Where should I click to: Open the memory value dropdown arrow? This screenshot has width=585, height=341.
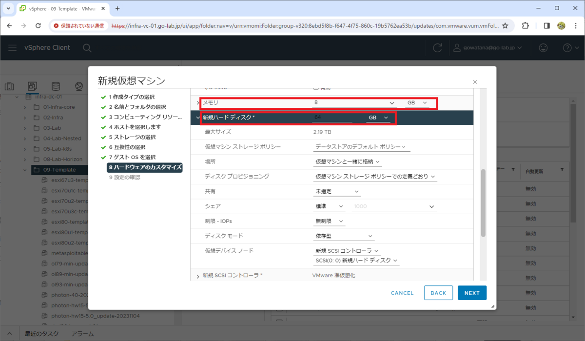point(392,103)
